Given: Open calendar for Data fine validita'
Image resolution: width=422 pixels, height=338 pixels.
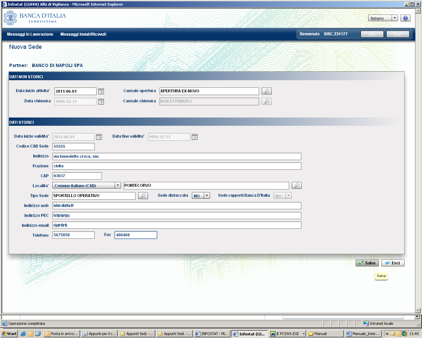Looking at the screenshot, I should [195, 137].
